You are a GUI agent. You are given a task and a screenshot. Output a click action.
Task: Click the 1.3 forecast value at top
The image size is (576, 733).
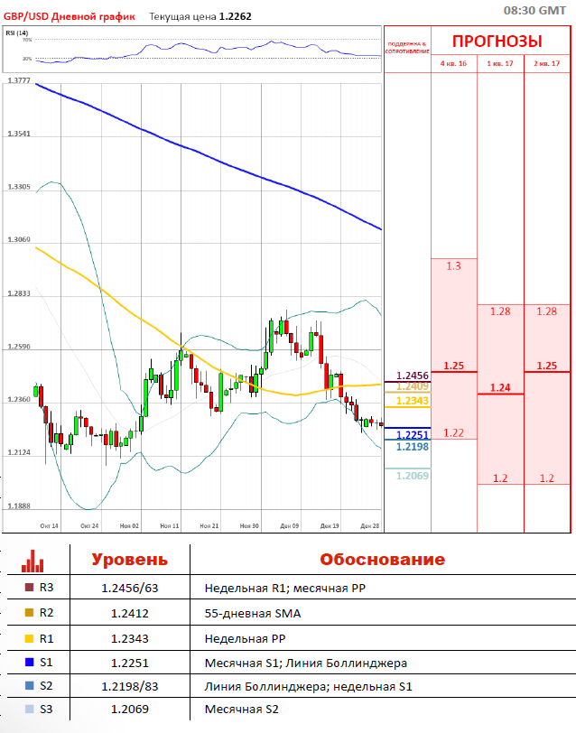click(453, 266)
